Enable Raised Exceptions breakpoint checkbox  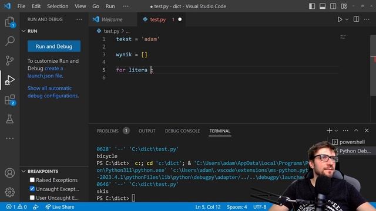pos(32,180)
